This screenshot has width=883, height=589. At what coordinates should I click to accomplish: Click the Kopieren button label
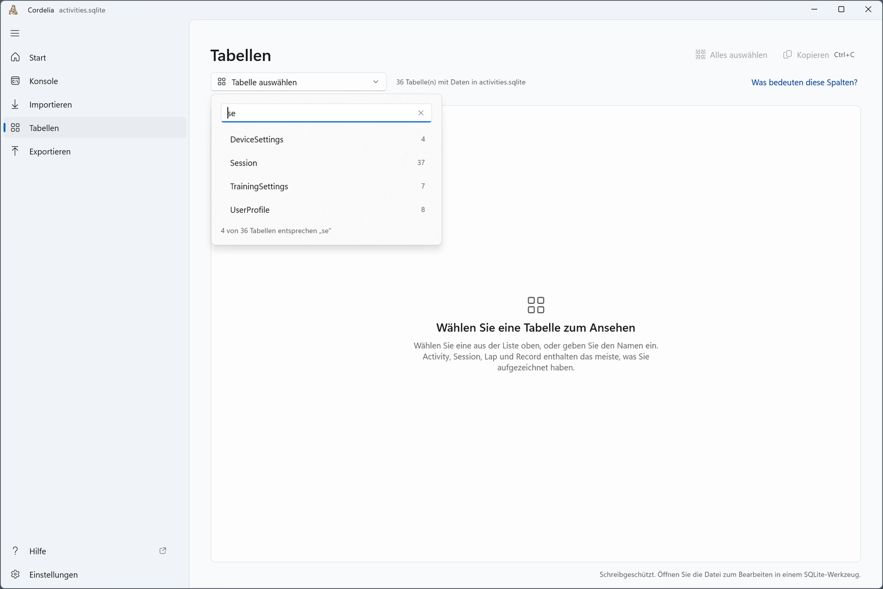[813, 55]
